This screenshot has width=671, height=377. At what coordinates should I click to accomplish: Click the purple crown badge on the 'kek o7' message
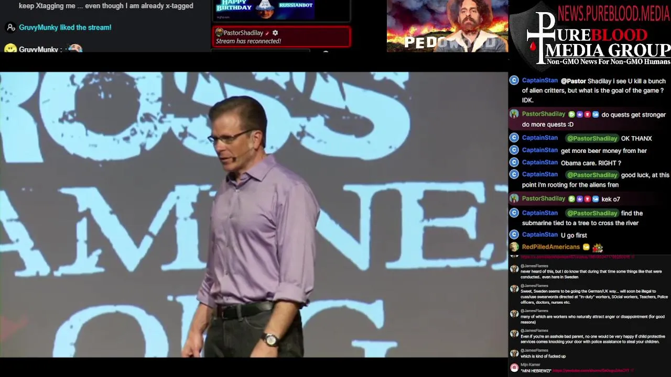point(579,198)
